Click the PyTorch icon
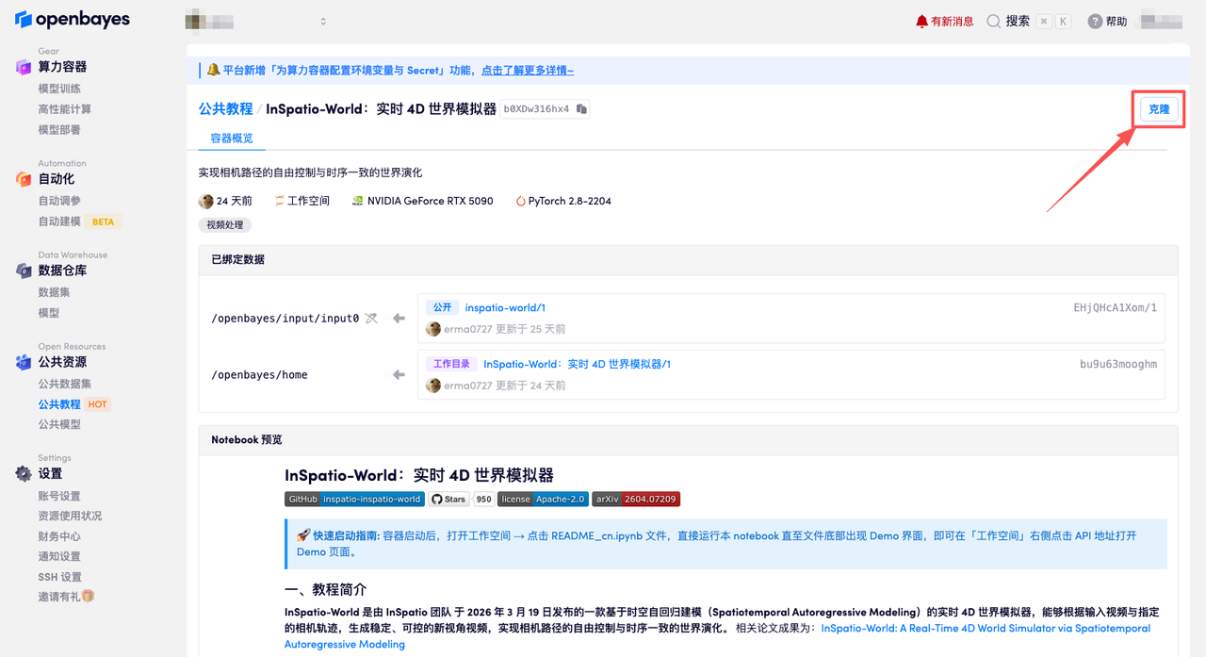The image size is (1206, 657). coord(520,201)
